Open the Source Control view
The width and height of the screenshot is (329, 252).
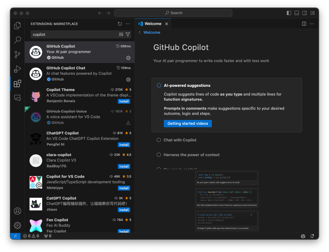17,55
